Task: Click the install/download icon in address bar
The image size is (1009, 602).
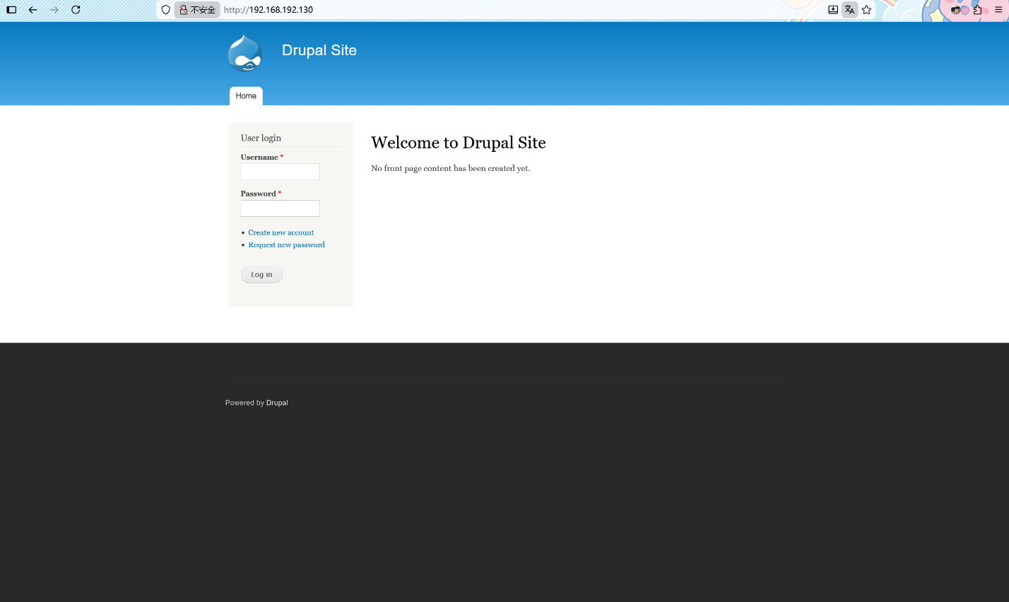Action: 833,10
